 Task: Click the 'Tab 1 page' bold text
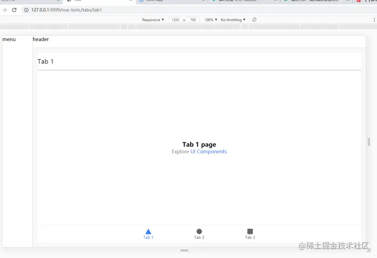pos(199,144)
